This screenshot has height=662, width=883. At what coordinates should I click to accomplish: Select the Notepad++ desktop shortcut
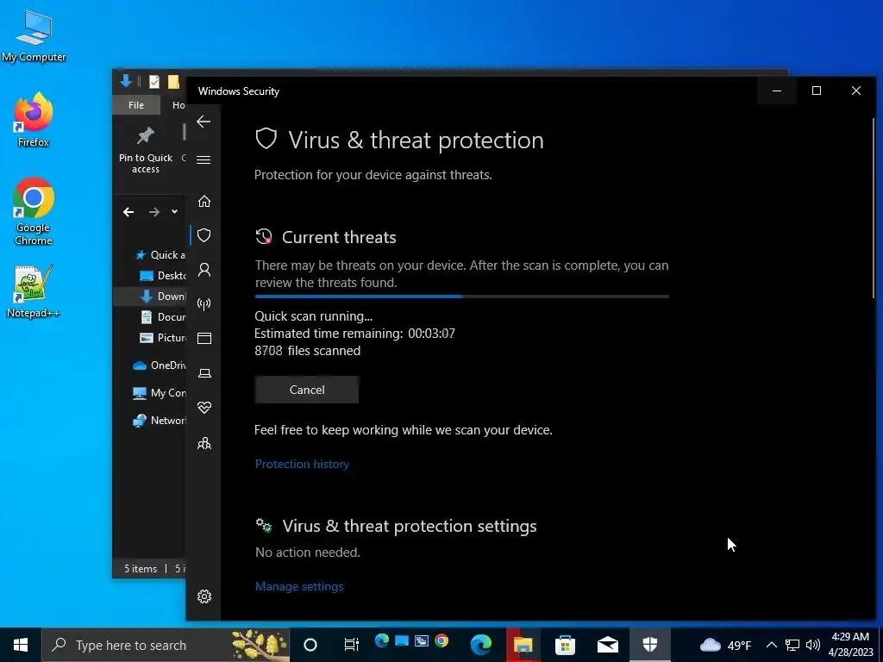click(x=34, y=291)
